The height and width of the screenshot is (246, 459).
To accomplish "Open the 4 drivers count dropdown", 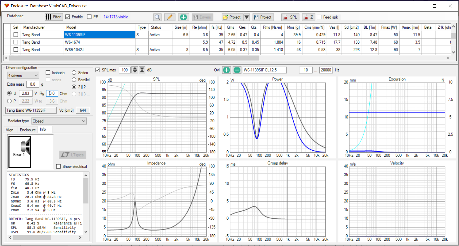I will tap(23, 75).
